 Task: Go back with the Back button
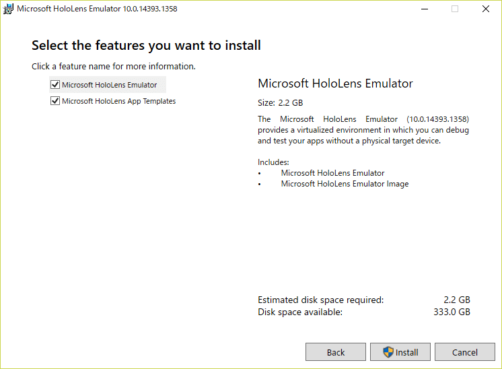point(336,352)
